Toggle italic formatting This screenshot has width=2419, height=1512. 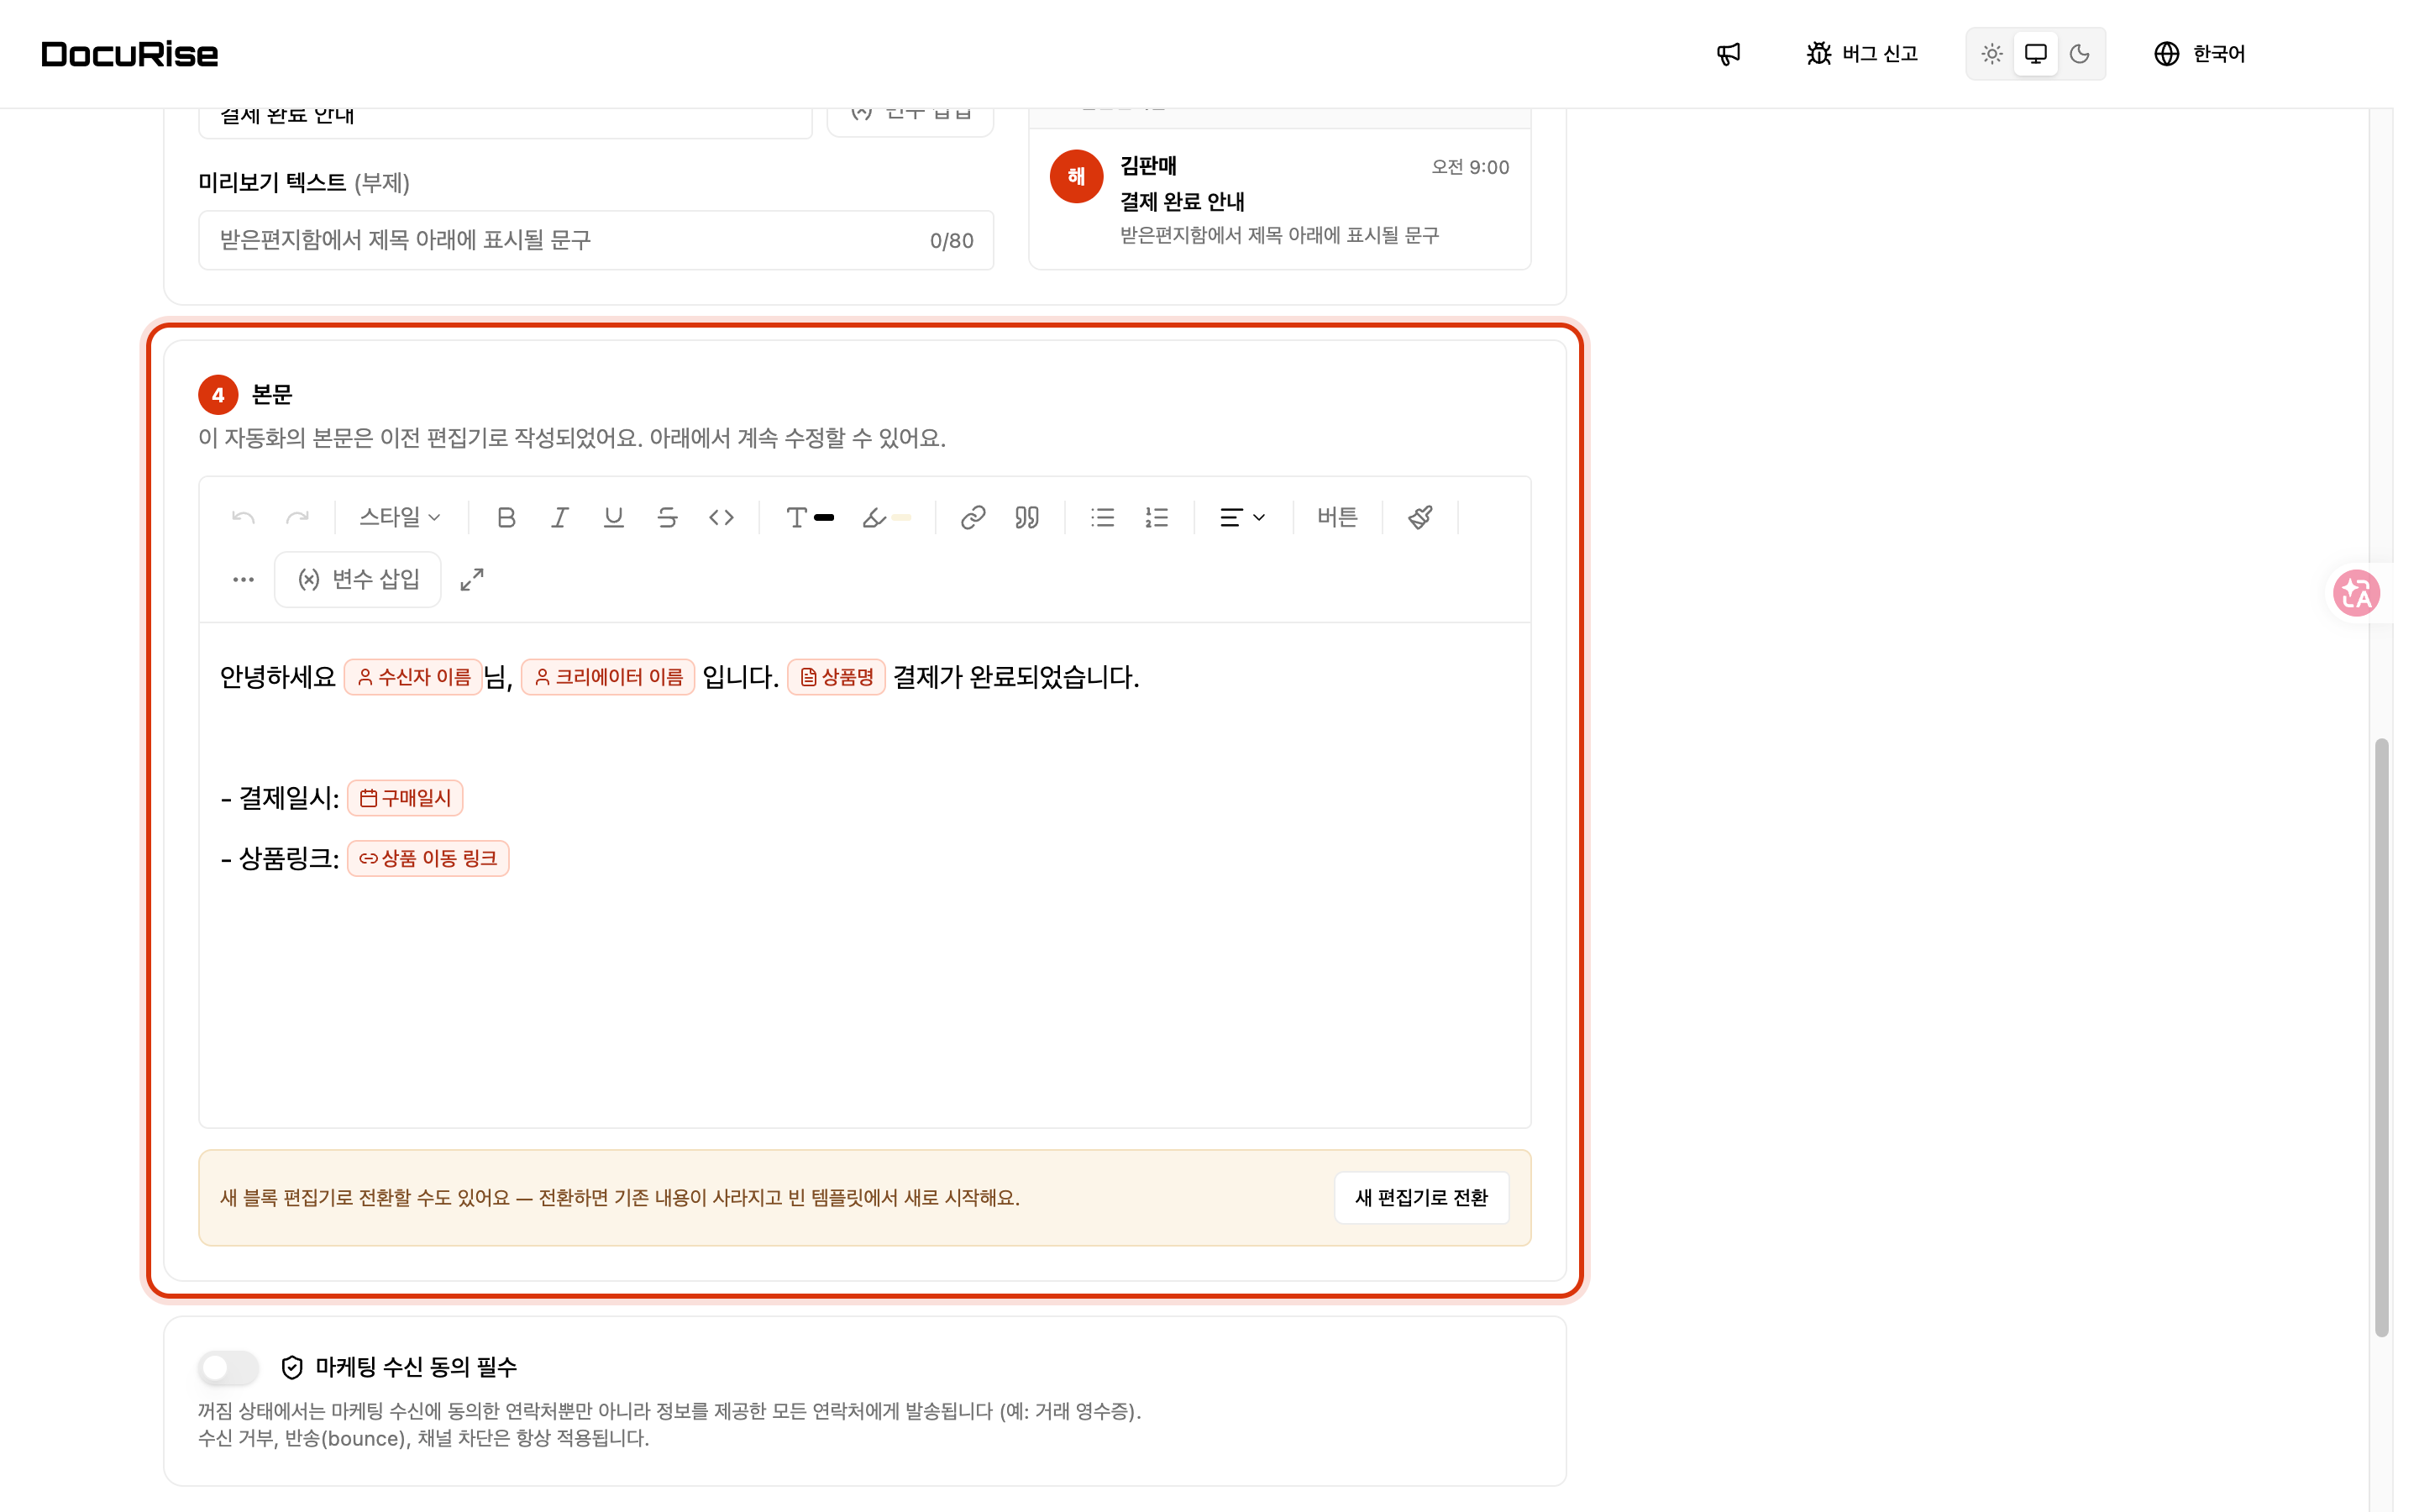tap(559, 517)
